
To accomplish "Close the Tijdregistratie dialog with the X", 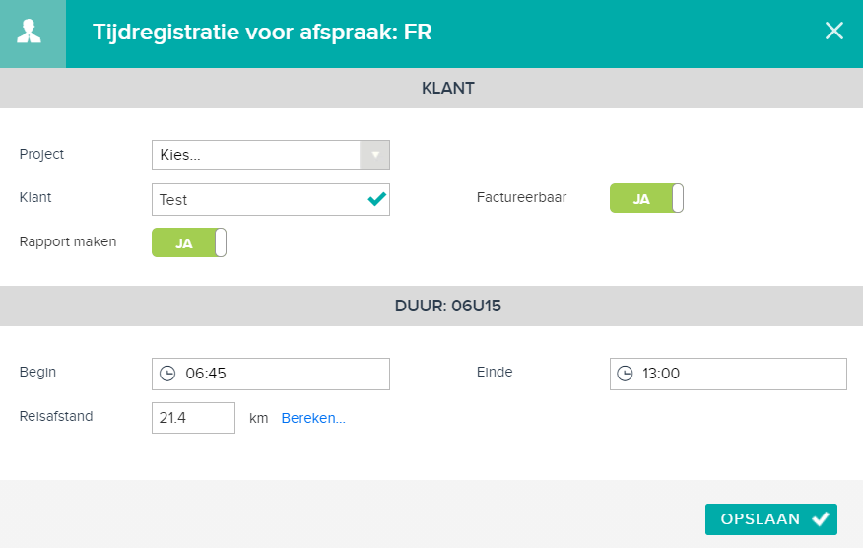I will pyautogui.click(x=834, y=31).
